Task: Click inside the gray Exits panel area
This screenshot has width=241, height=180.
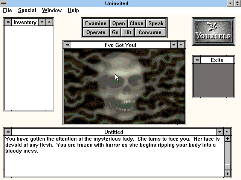Action: [x=214, y=80]
